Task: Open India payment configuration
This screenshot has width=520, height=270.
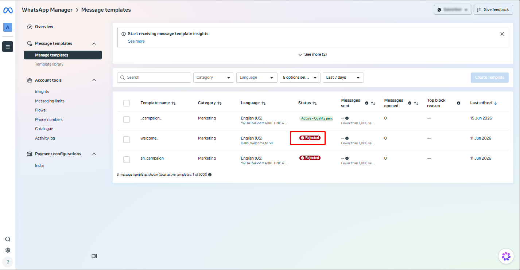Action: 39,165
